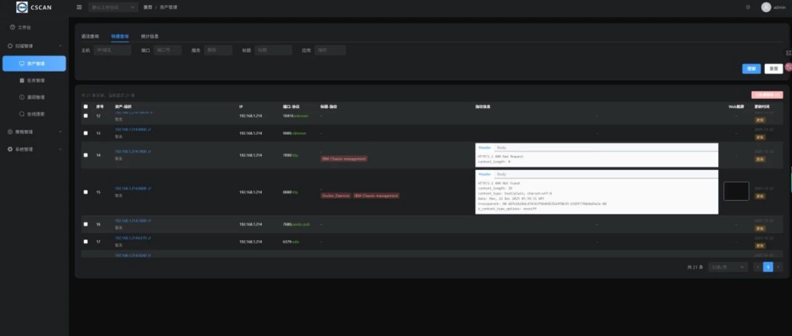Screen dimensions: 792x336
Task: Click the 更新 button in row 14
Action: [x=760, y=159]
